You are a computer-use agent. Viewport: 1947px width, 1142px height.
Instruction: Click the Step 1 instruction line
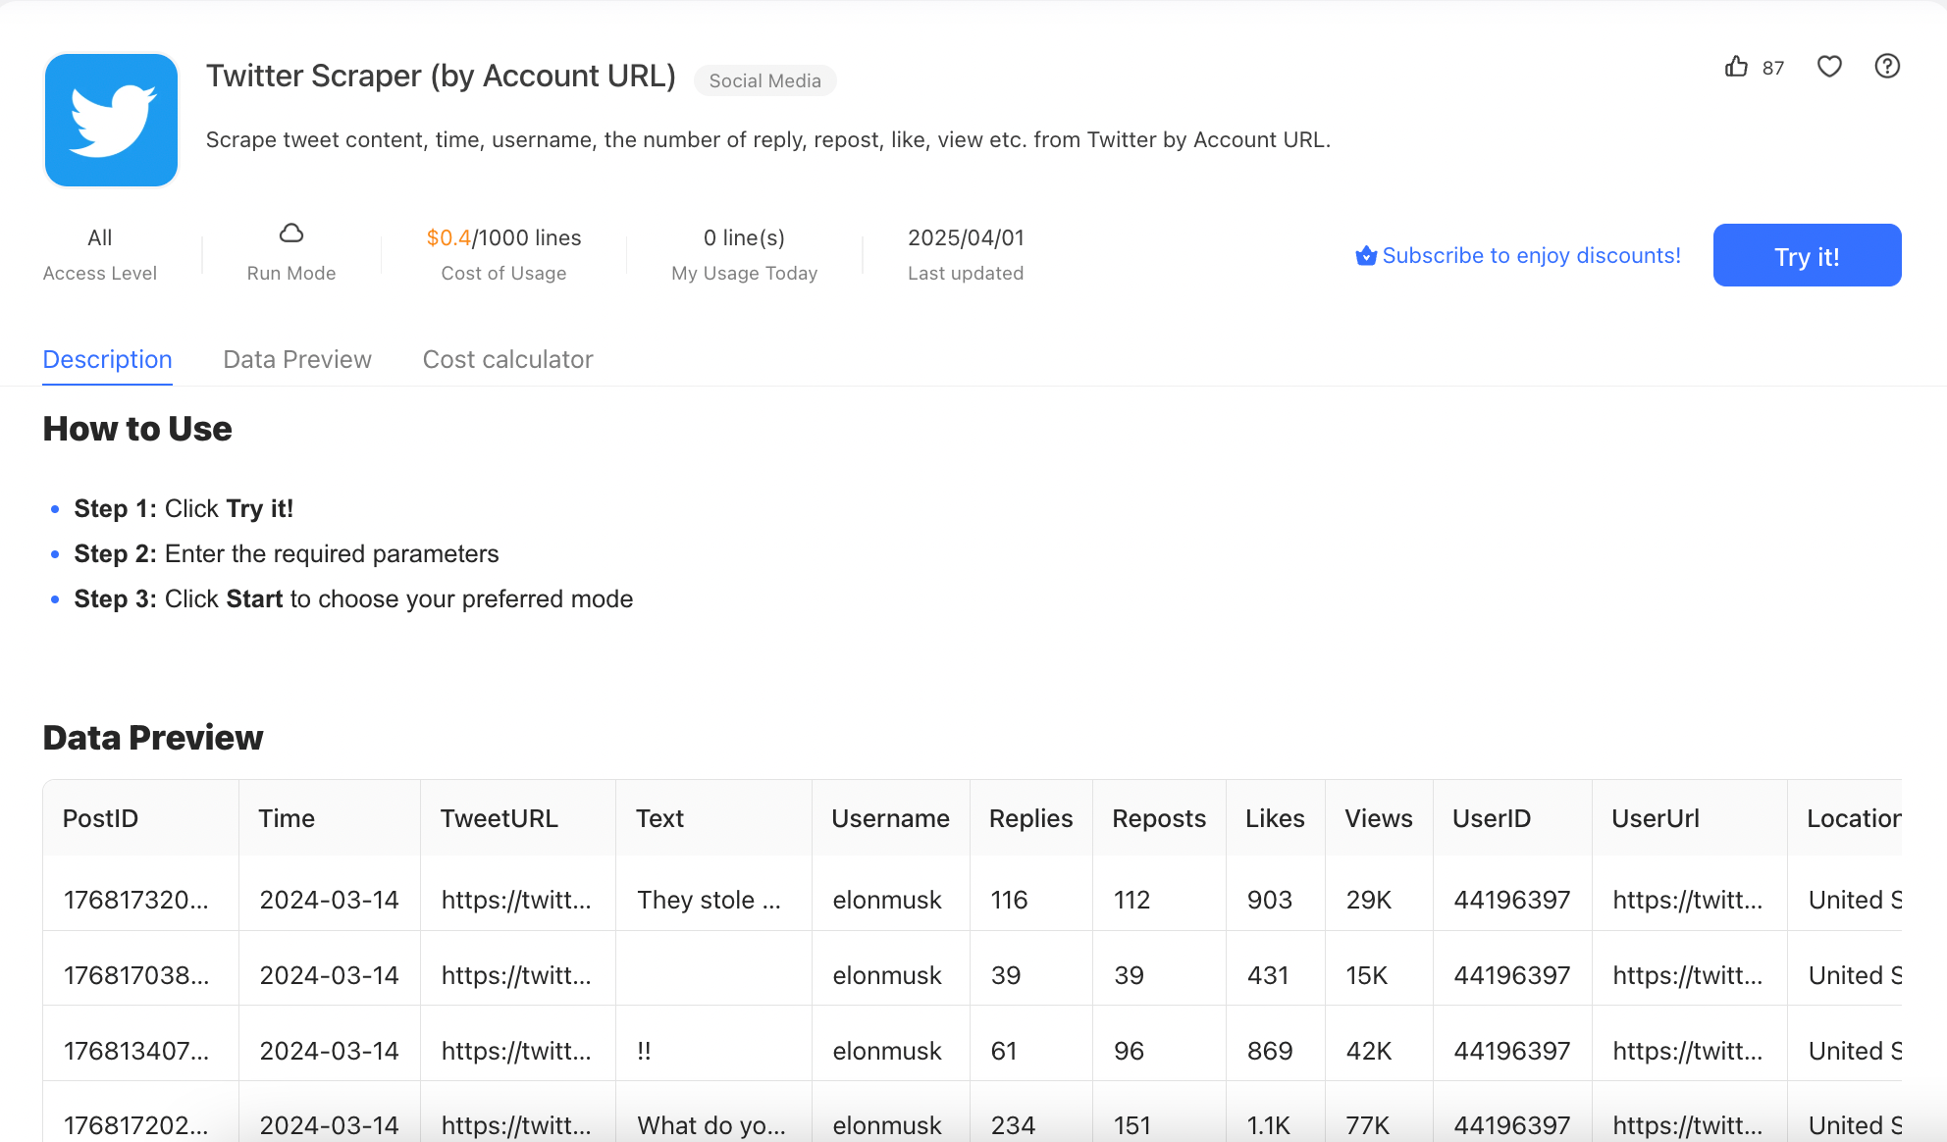point(184,508)
